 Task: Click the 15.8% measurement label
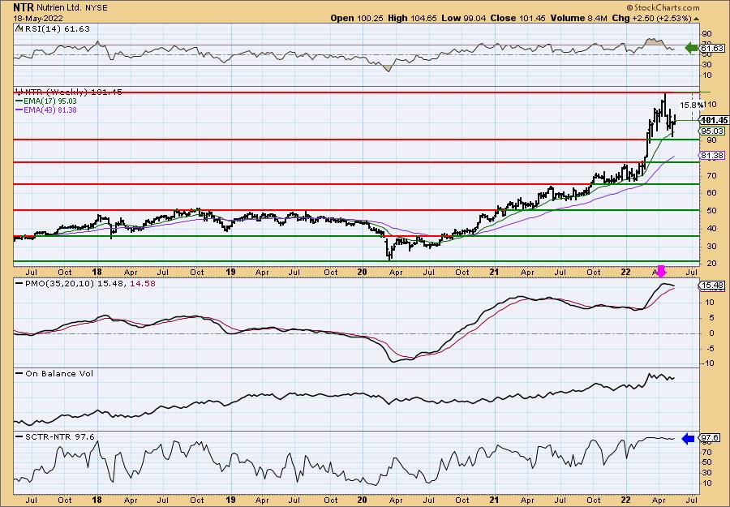pos(691,105)
